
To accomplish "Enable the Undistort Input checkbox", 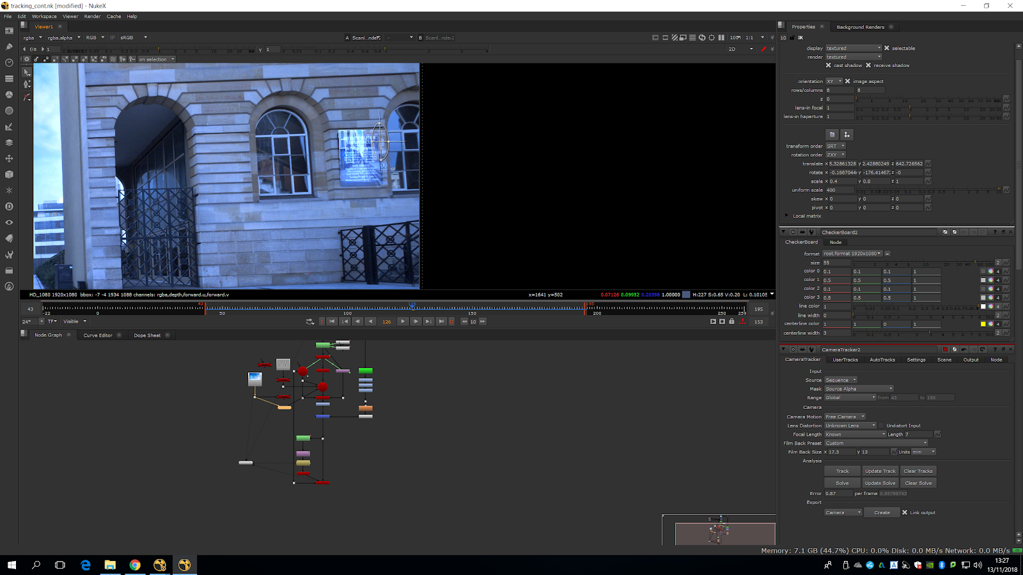I will pyautogui.click(x=881, y=425).
